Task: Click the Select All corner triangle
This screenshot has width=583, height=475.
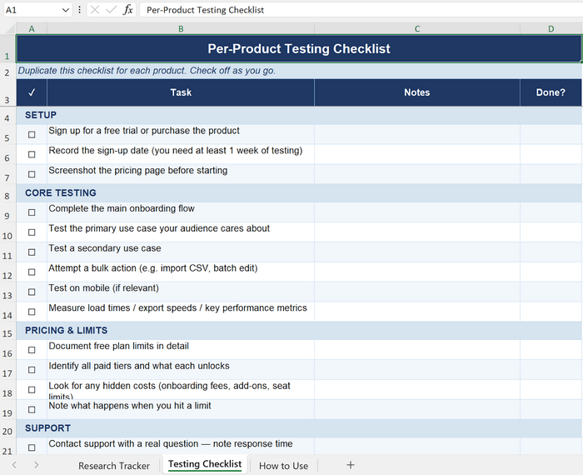Action: (x=7, y=28)
